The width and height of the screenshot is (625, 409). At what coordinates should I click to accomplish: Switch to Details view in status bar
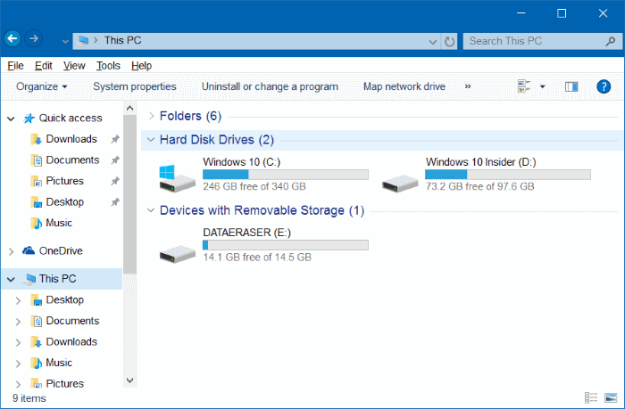tap(591, 397)
